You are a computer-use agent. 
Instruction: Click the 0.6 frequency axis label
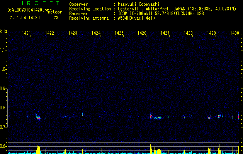[x=3, y=146]
